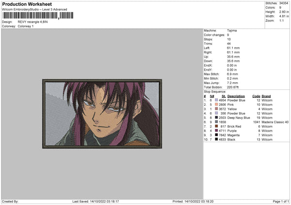Click the Purple description in row 8
291x205 pixels.
point(232,131)
